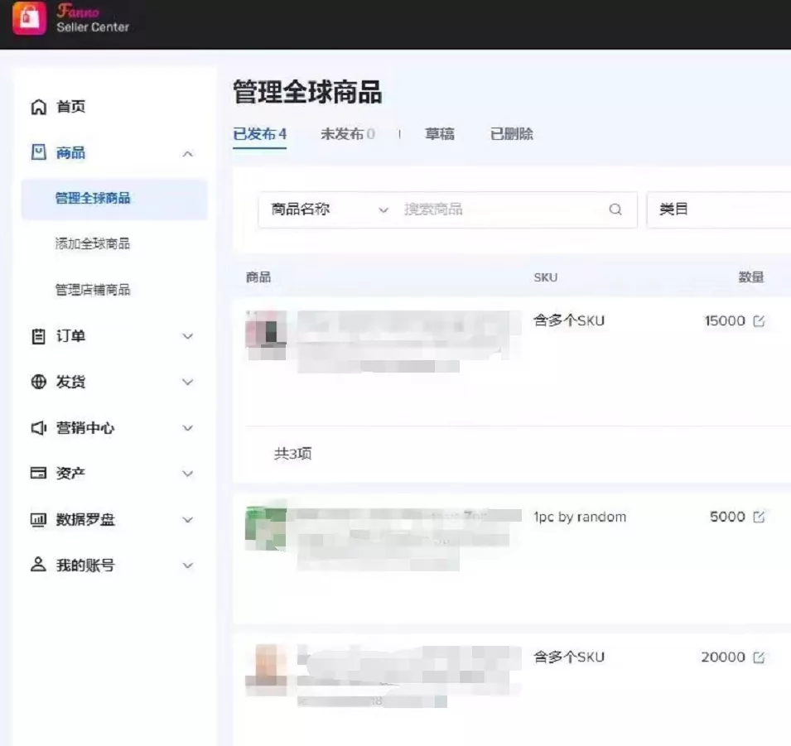Click the edit icon next to quantity 15000
The height and width of the screenshot is (746, 791).
click(760, 320)
